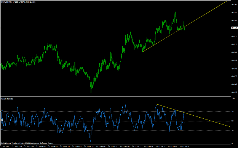Viewport: 238px width, 148px height.
Task: Click the 22 Jul 16:46 time label
Action: 101,146
